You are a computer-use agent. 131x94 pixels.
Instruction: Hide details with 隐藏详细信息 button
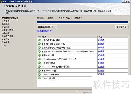(x=47, y=27)
